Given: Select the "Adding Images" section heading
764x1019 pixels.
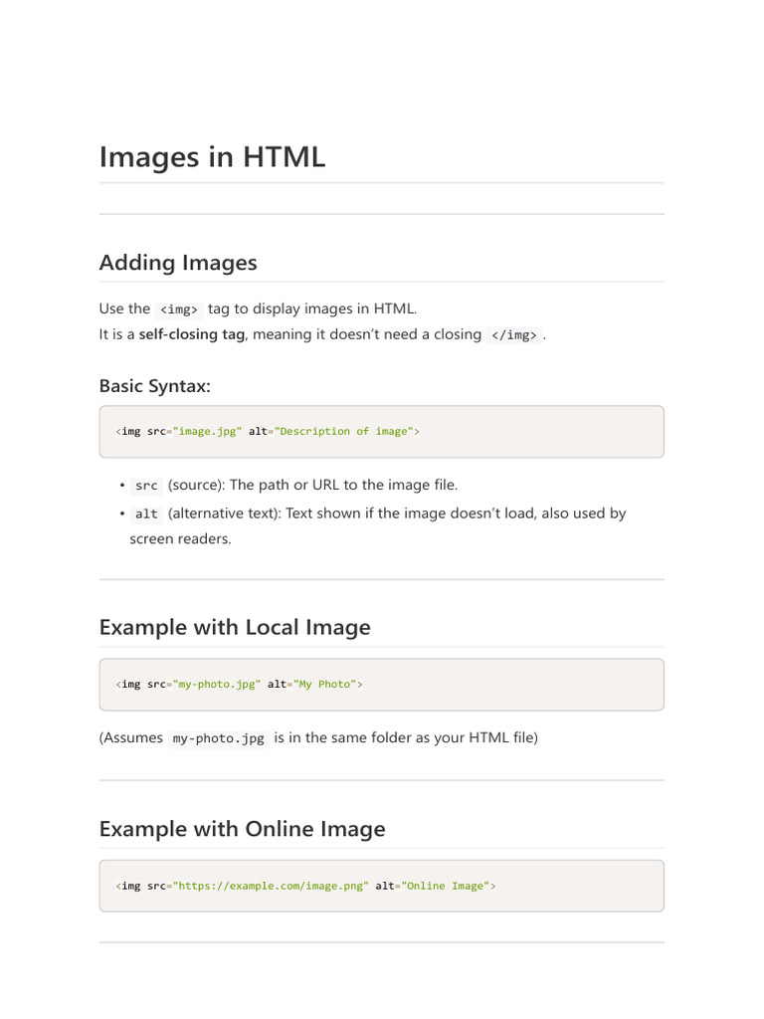Looking at the screenshot, I should [x=178, y=263].
